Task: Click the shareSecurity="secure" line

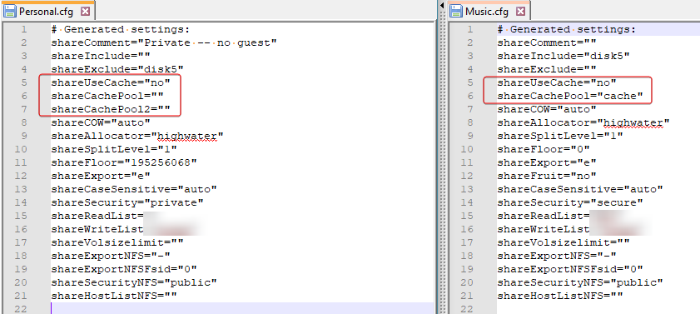Action: [569, 202]
